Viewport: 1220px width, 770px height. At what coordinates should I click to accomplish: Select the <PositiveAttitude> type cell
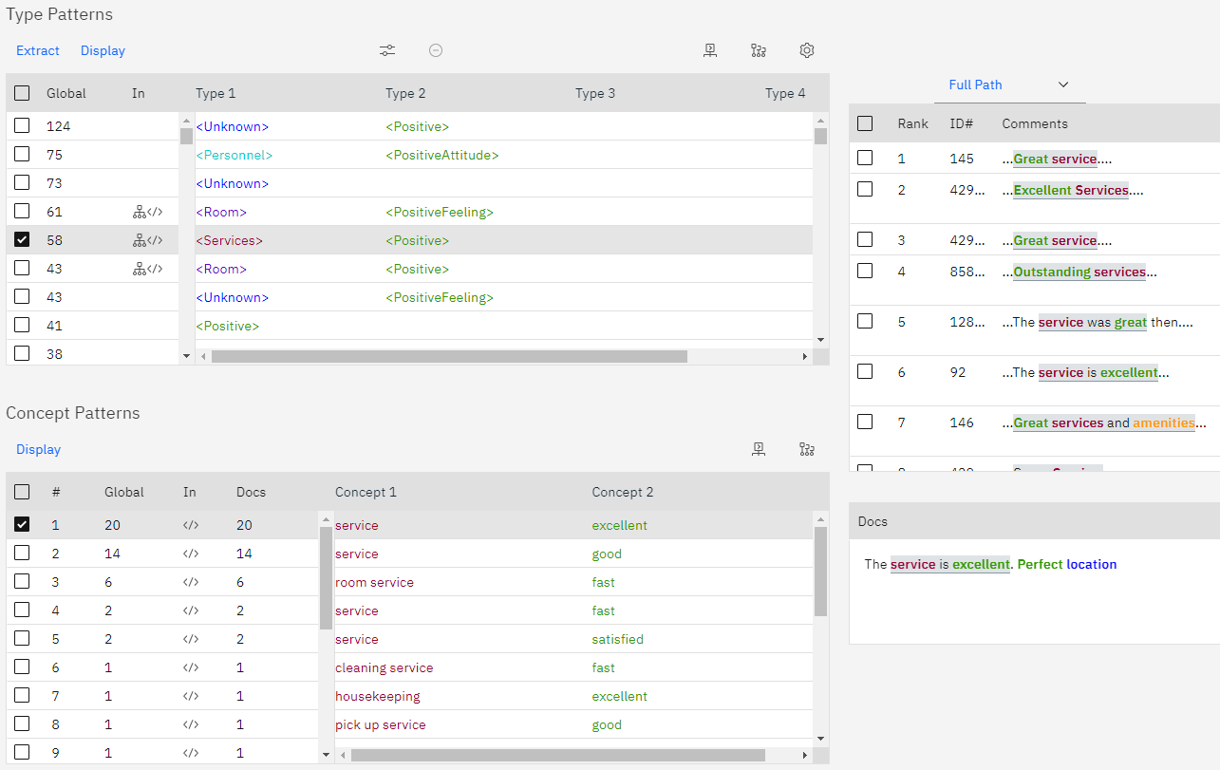click(441, 155)
